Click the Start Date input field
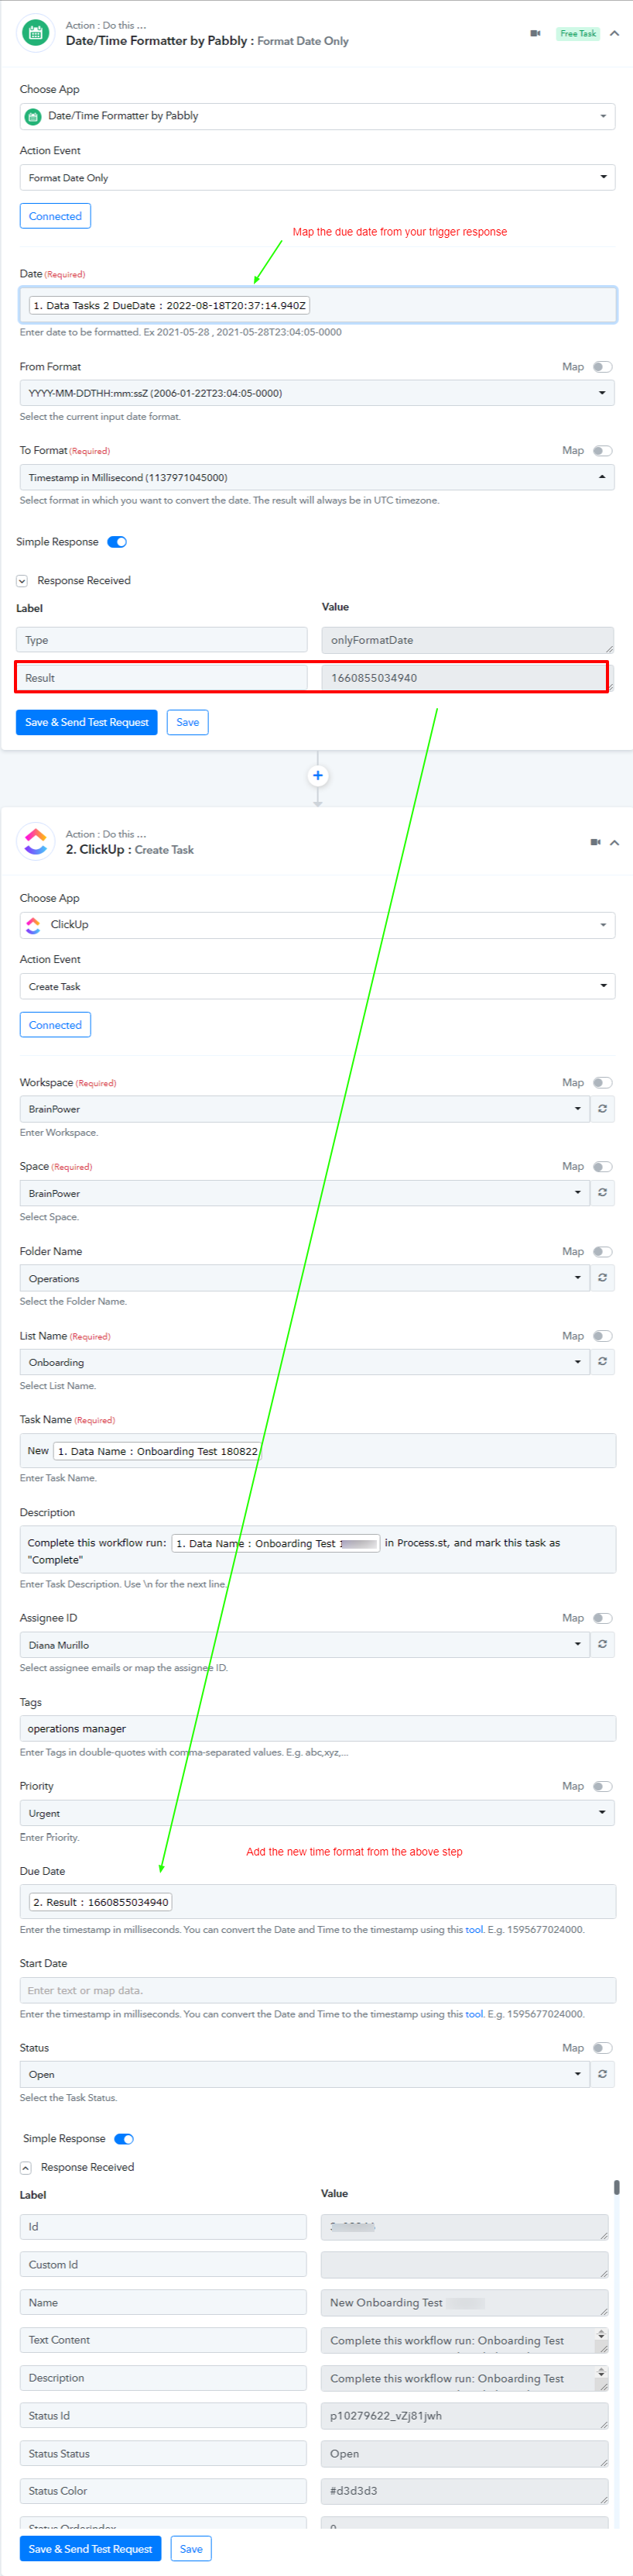Image resolution: width=633 pixels, height=2576 pixels. pyautogui.click(x=316, y=1990)
